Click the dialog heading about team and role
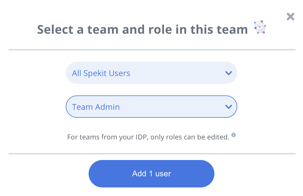The image size is (303, 196). [142, 29]
